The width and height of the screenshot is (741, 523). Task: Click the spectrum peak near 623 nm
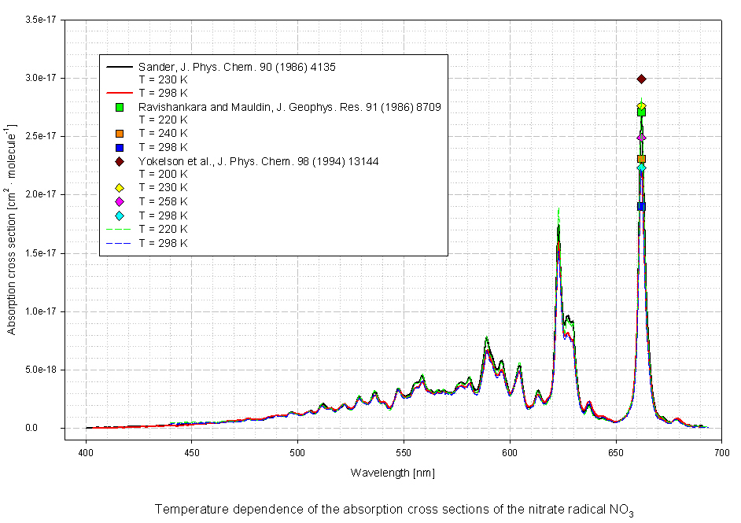[x=559, y=228]
